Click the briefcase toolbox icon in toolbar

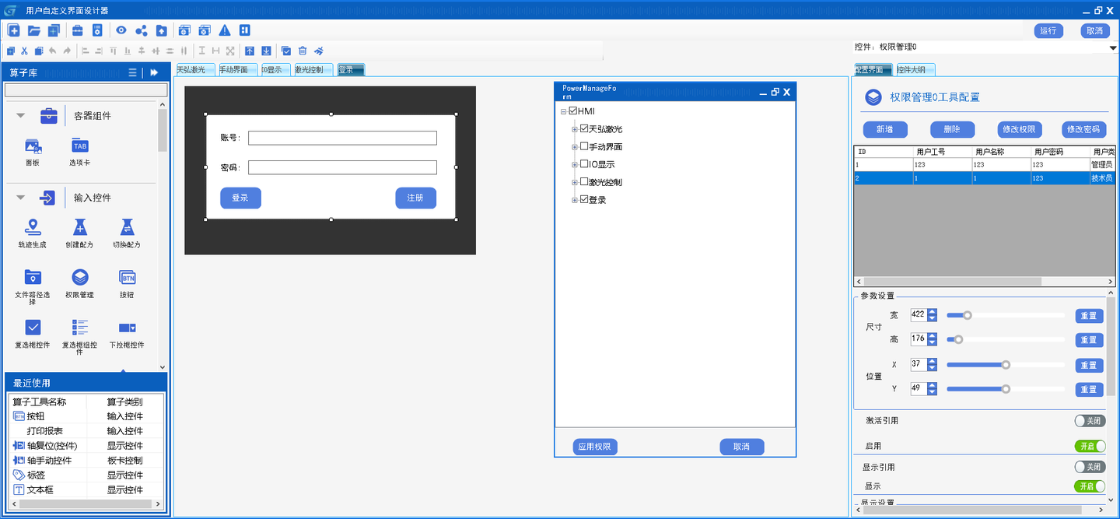[x=77, y=30]
